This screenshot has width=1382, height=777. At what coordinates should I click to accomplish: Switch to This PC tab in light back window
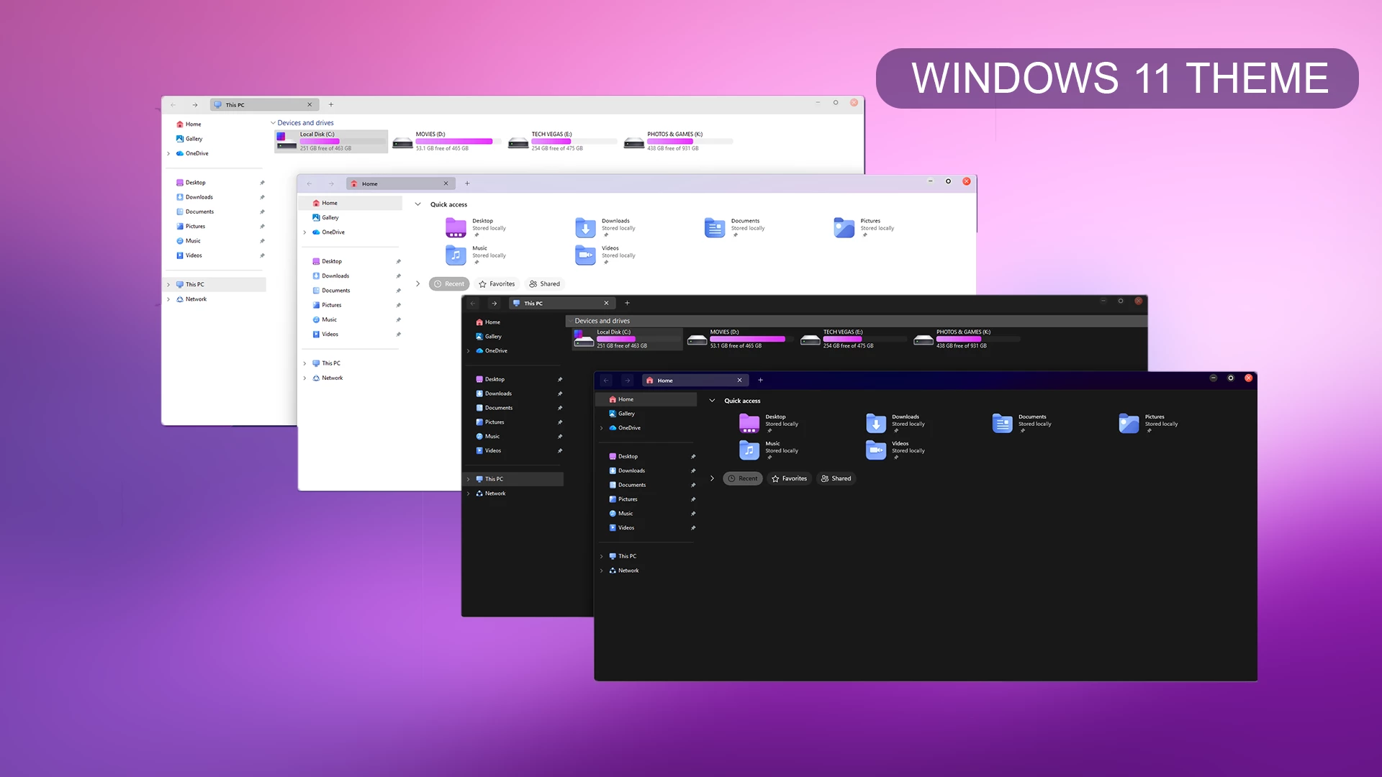tap(264, 105)
